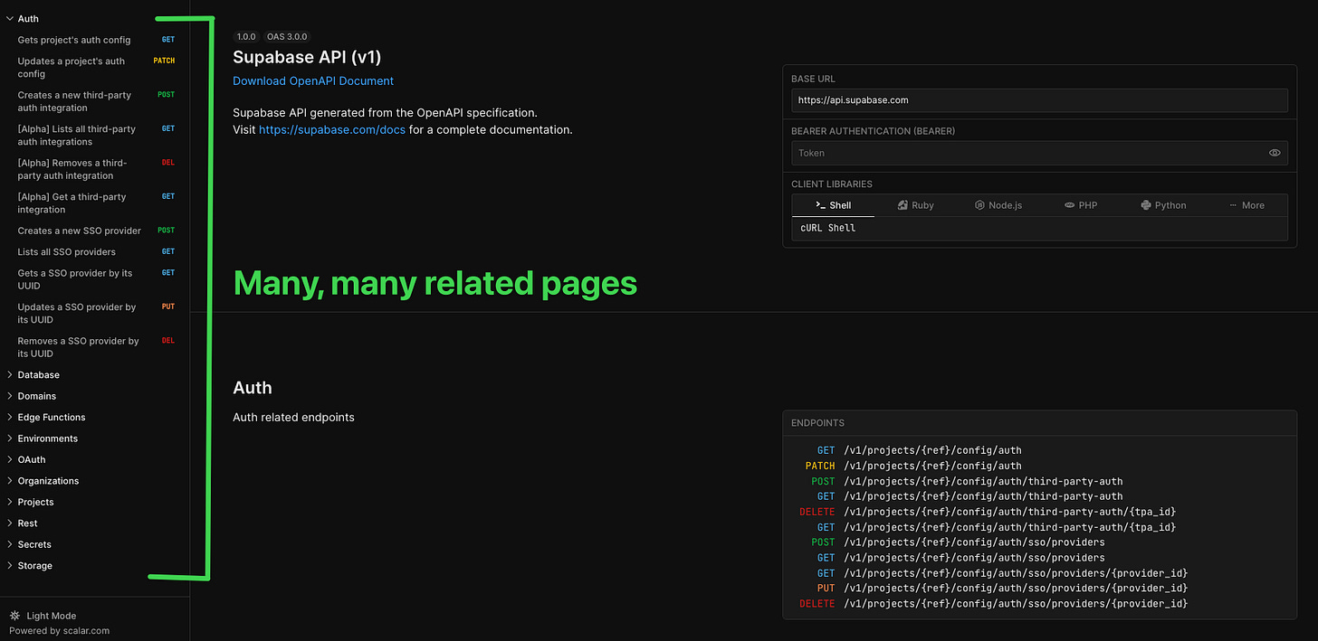Open the More client libraries menu
The image size is (1318, 641).
pyautogui.click(x=1246, y=205)
